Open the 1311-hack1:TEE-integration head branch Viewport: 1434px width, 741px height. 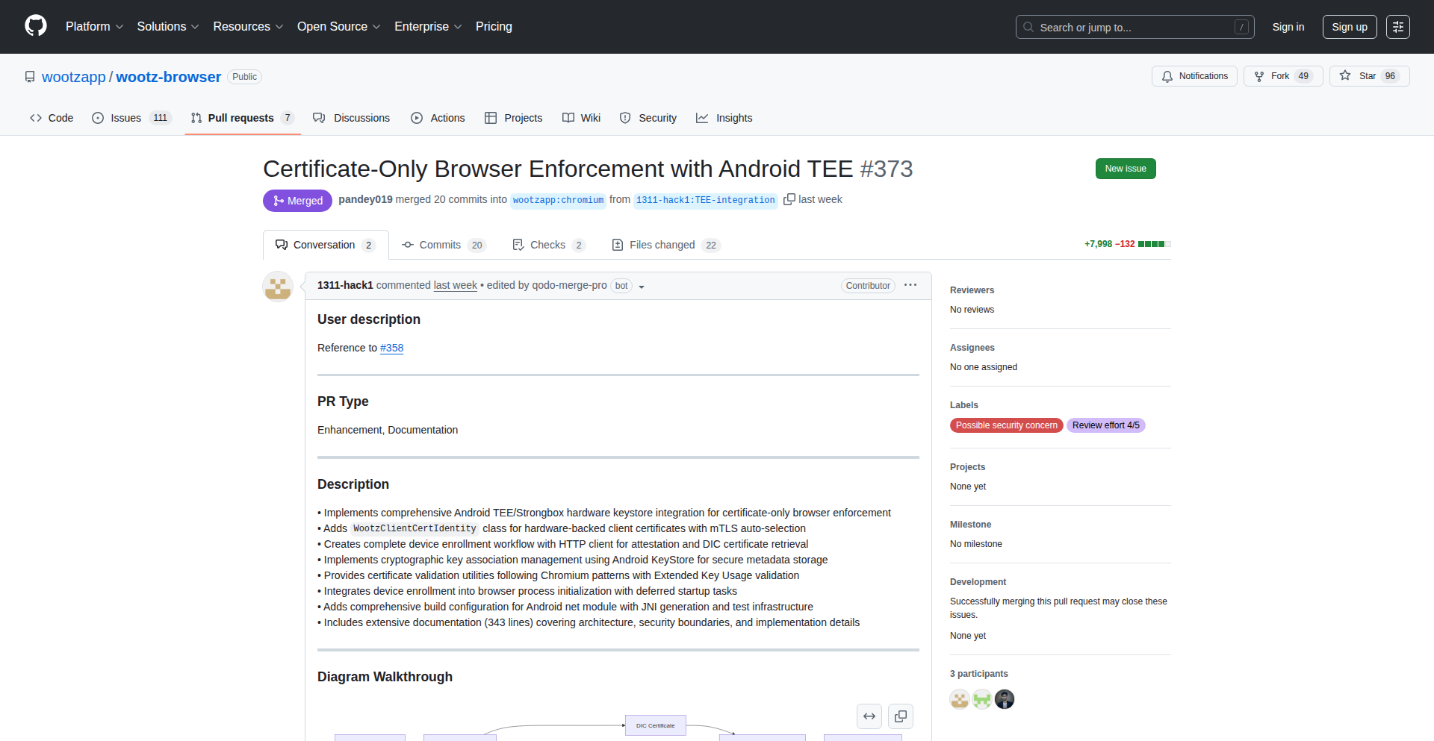coord(705,200)
